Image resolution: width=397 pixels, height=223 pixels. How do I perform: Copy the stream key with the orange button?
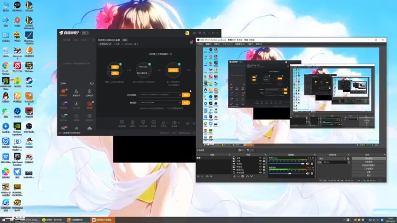click(186, 103)
